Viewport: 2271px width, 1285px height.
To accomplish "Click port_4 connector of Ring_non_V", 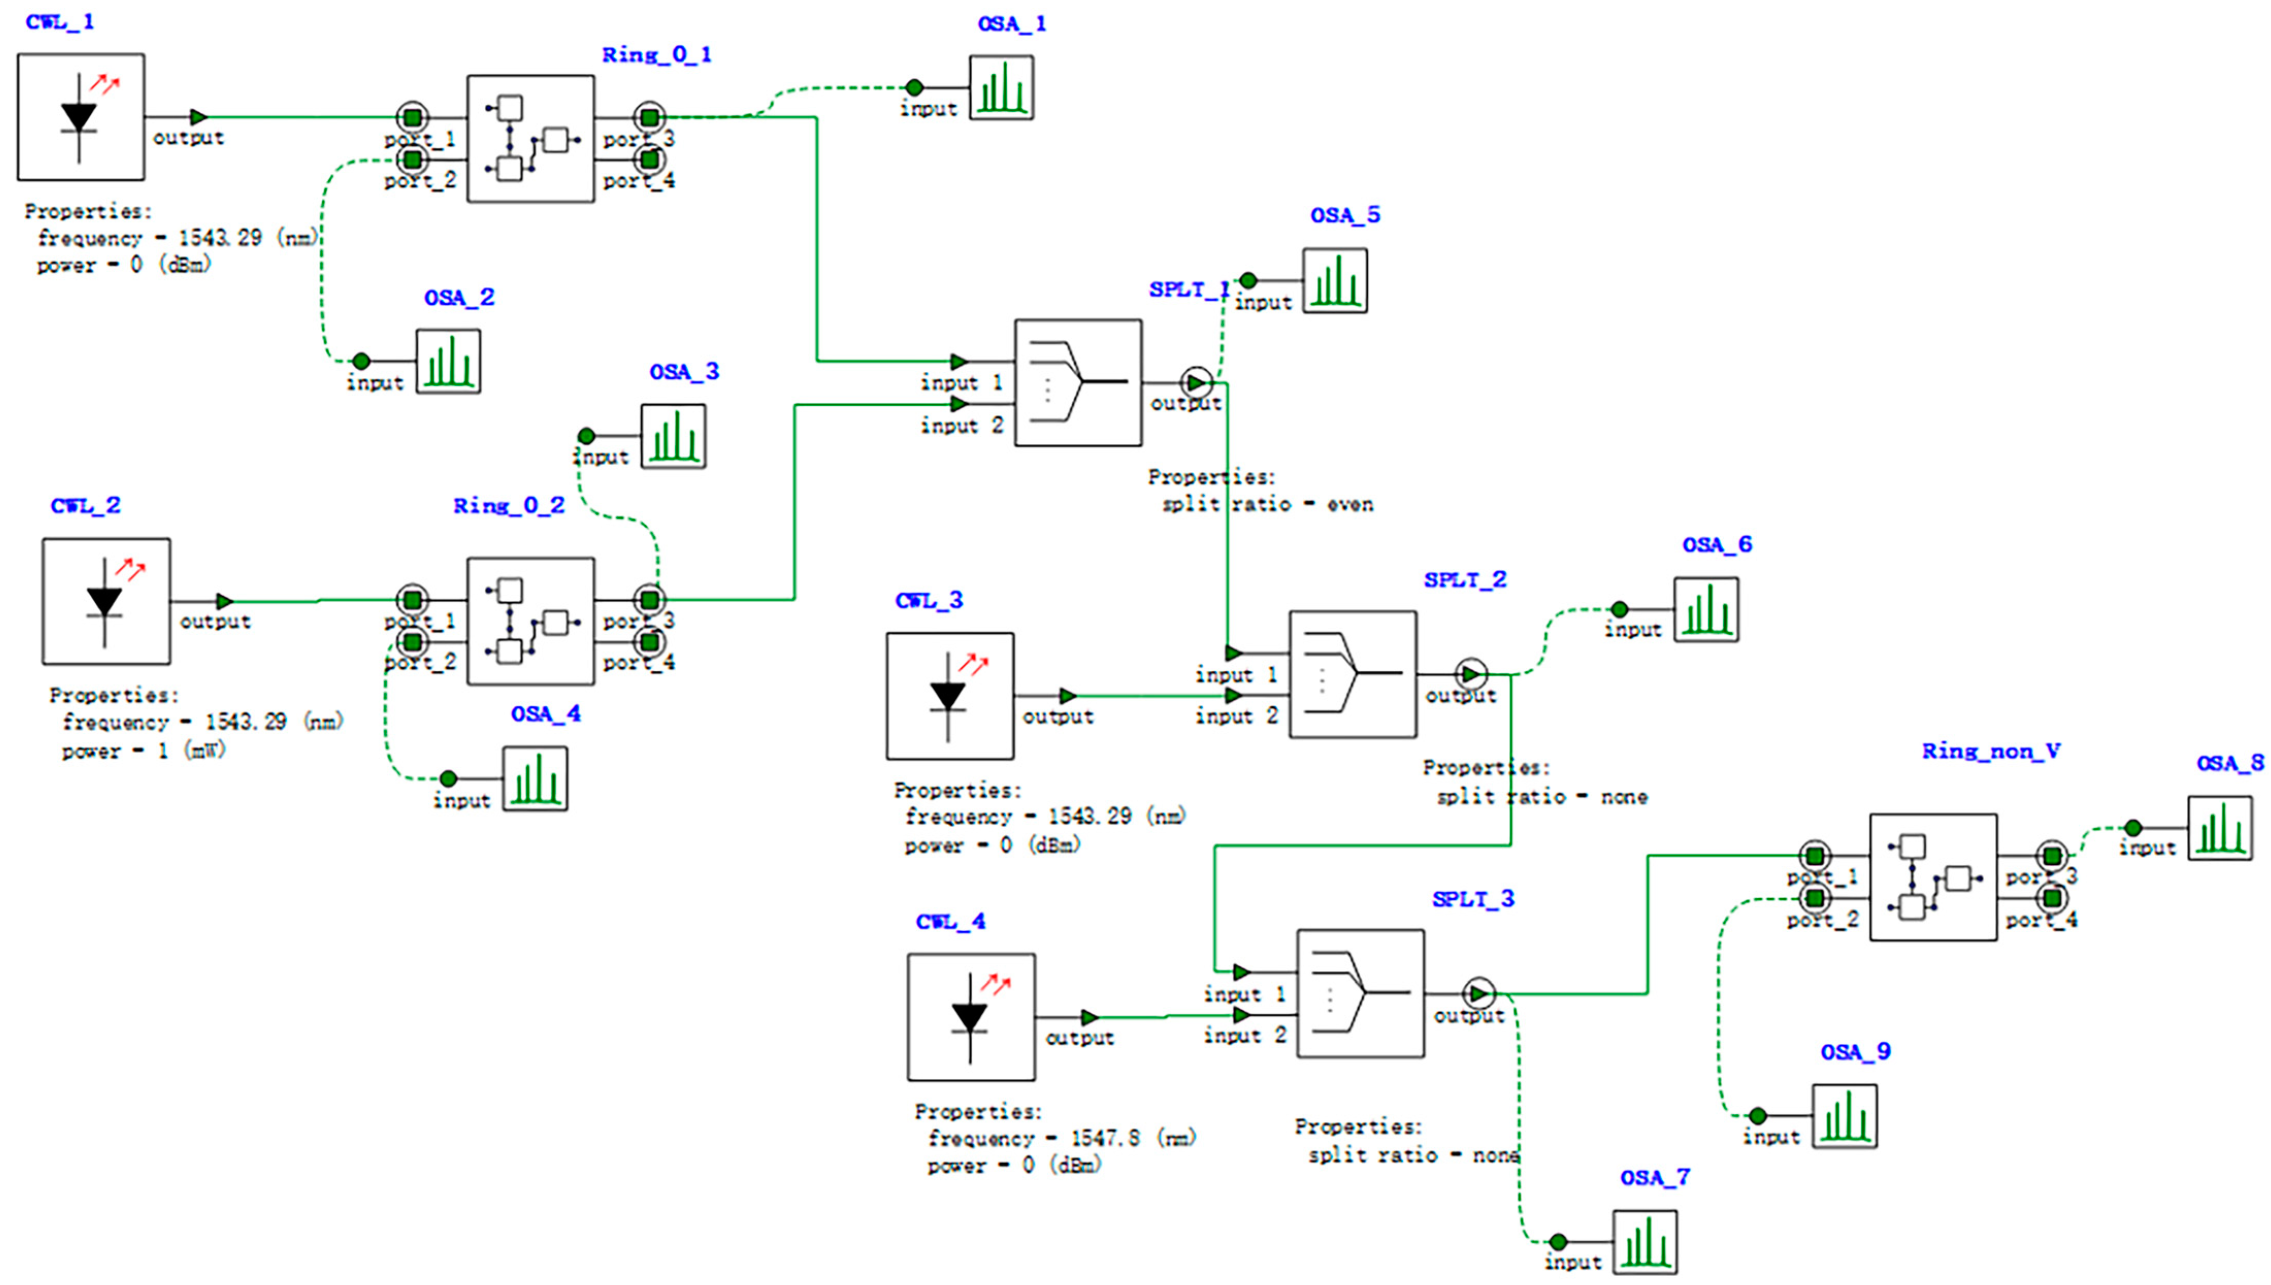I will [x=2052, y=898].
